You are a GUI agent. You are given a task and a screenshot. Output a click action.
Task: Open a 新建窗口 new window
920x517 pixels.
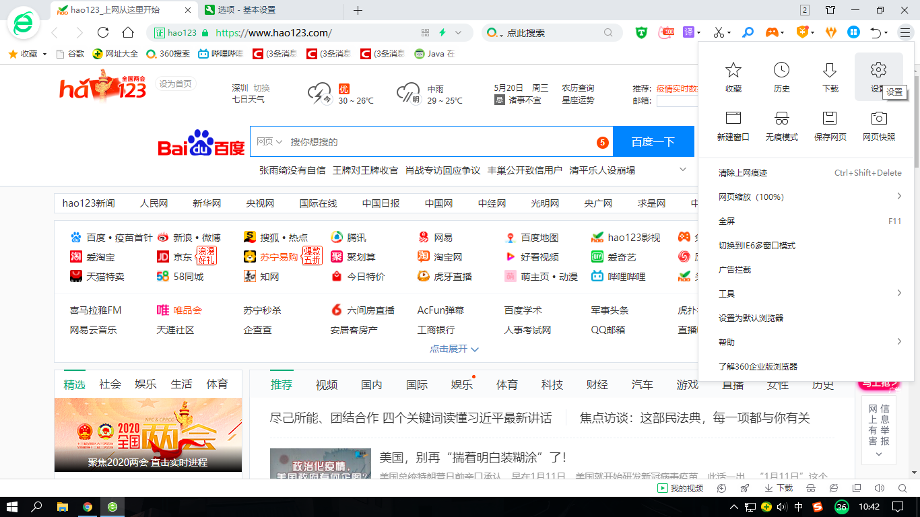coord(732,125)
